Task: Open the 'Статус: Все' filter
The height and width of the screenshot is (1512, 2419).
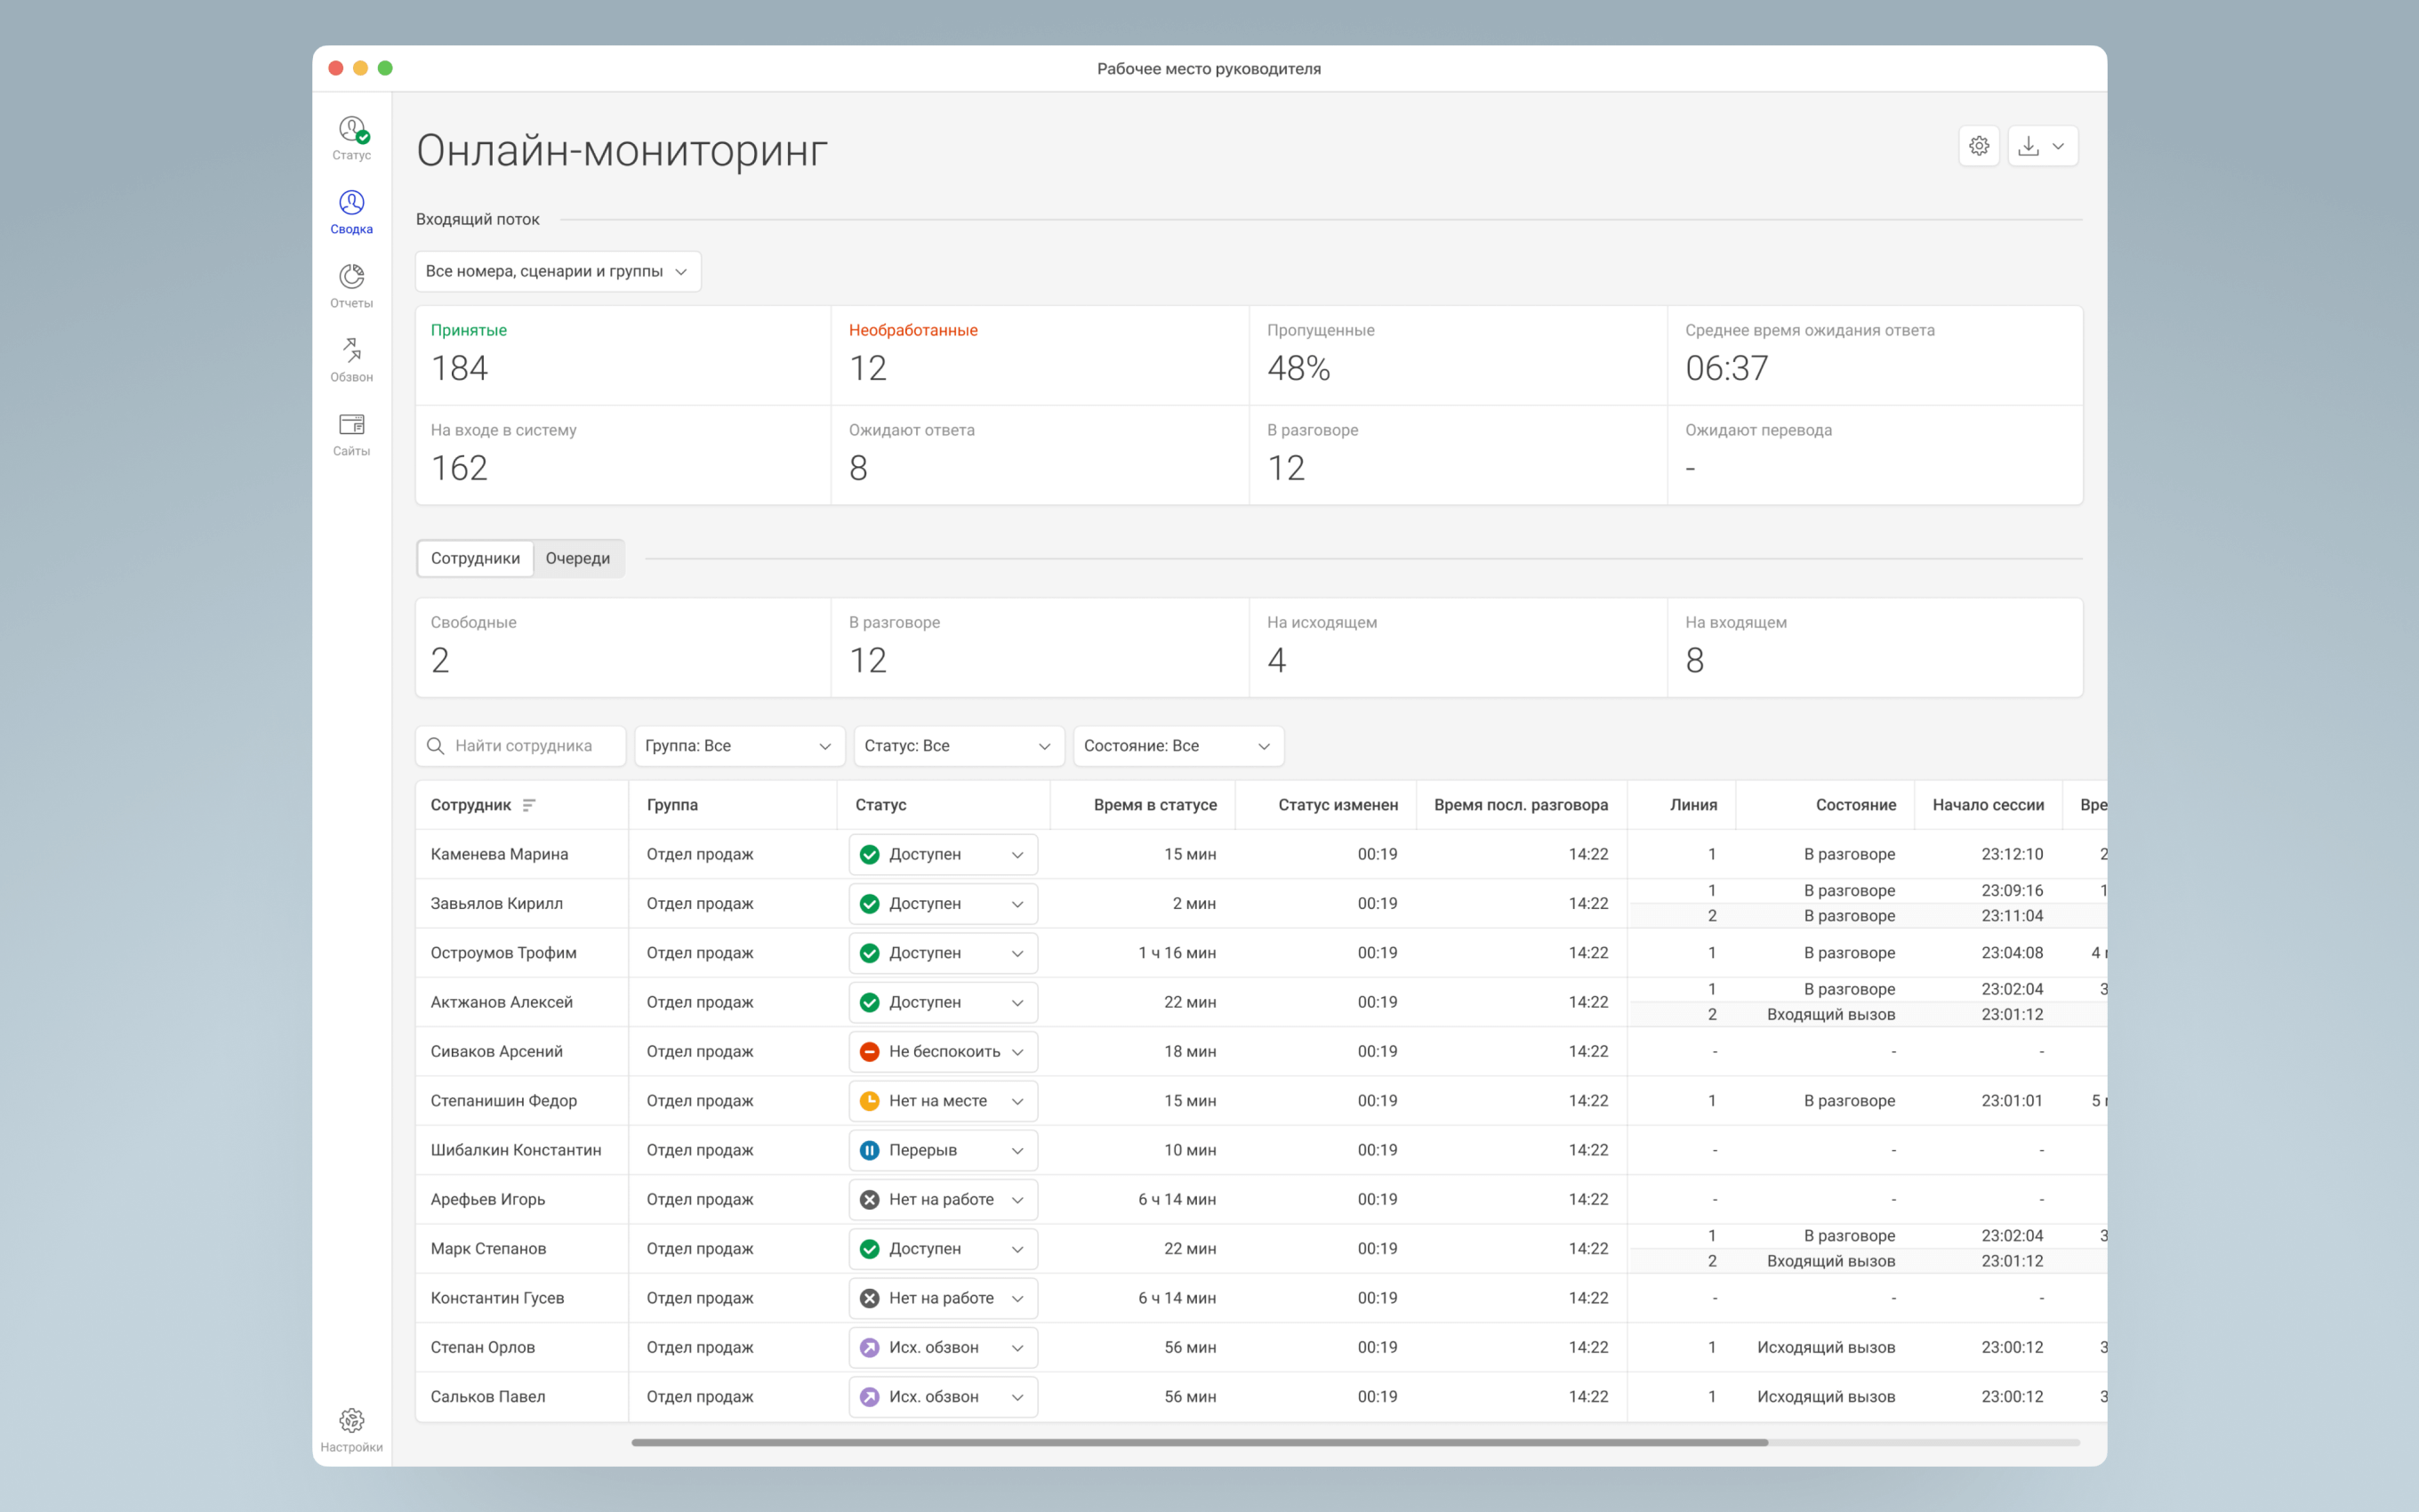Action: click(x=958, y=746)
